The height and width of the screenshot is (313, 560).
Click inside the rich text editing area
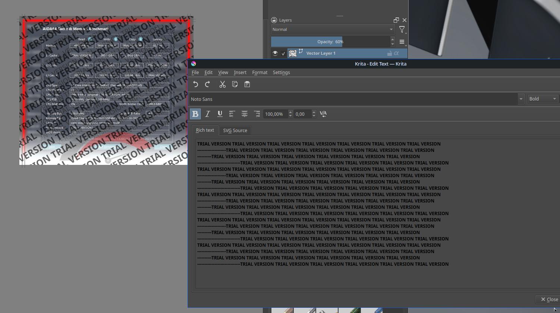pos(377,214)
